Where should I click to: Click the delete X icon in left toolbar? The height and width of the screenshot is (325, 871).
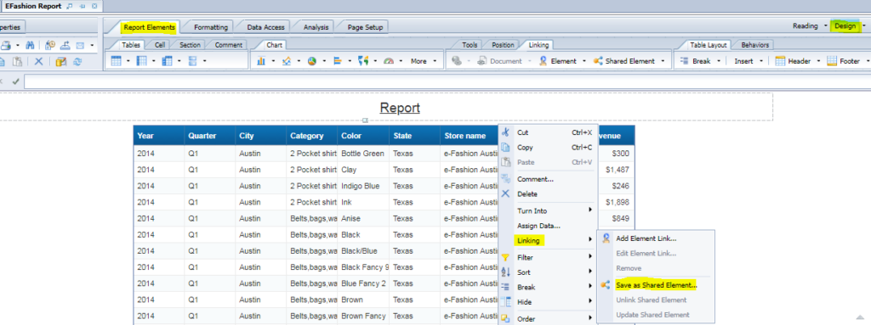(38, 62)
